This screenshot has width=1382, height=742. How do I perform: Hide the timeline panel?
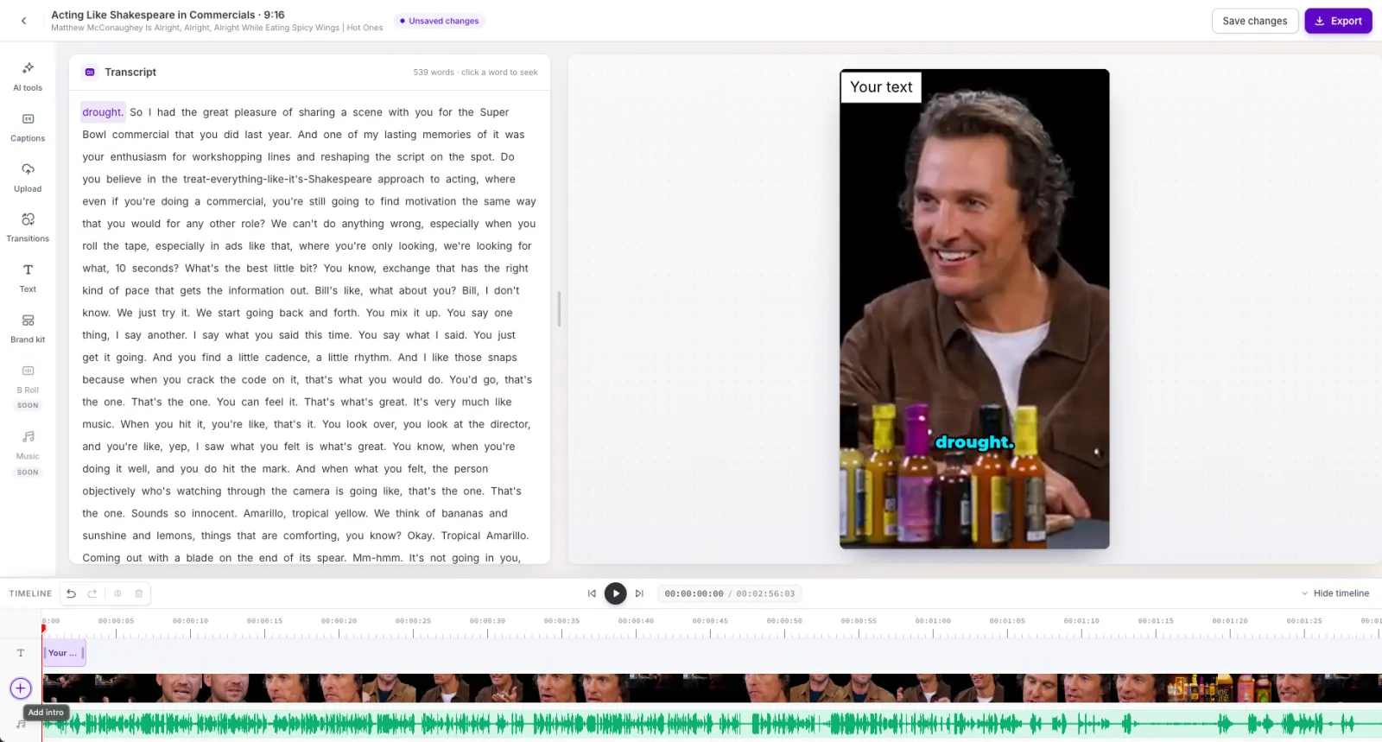[x=1334, y=593]
